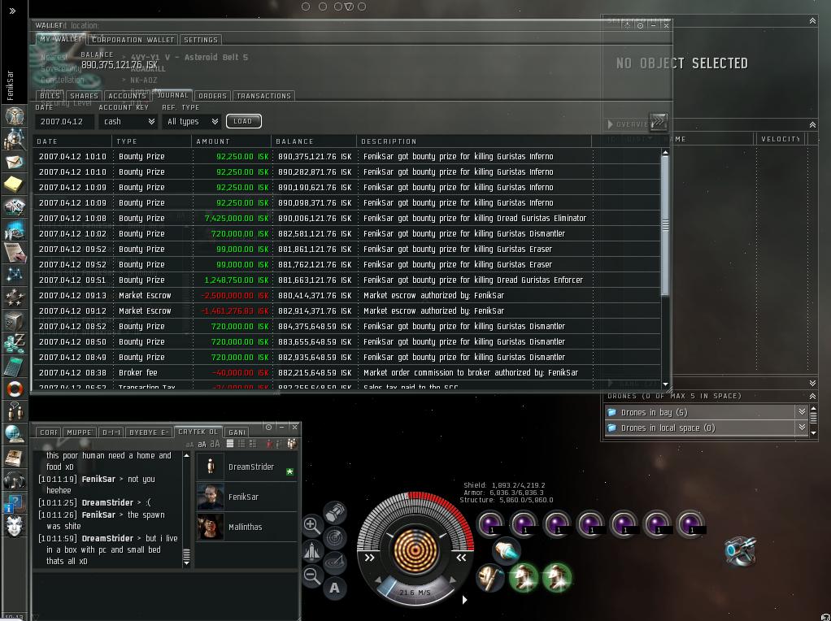
Task: Click the LOAD button in journal
Action: tap(243, 121)
